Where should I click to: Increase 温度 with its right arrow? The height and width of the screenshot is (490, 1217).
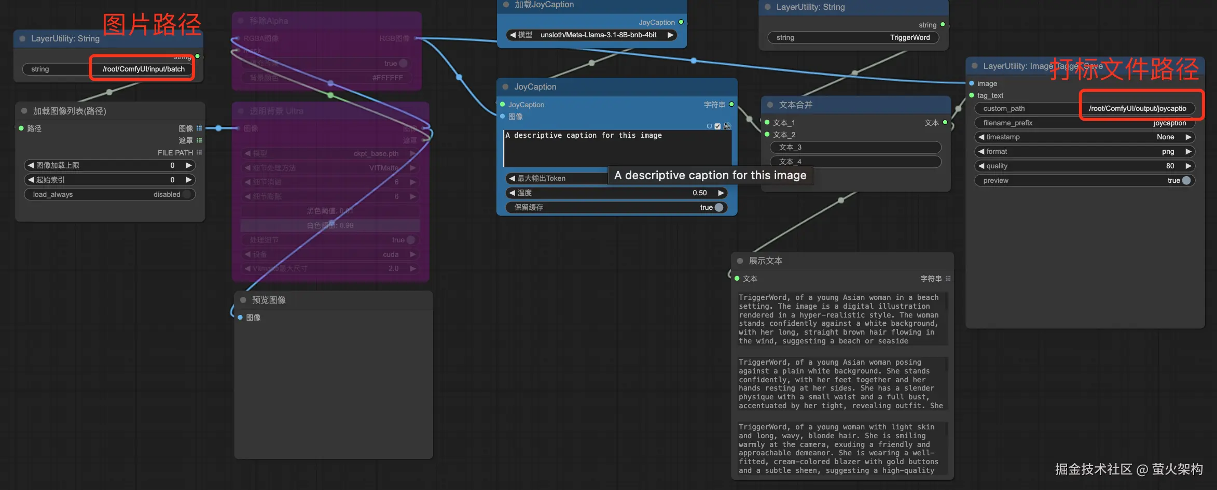[x=721, y=193]
